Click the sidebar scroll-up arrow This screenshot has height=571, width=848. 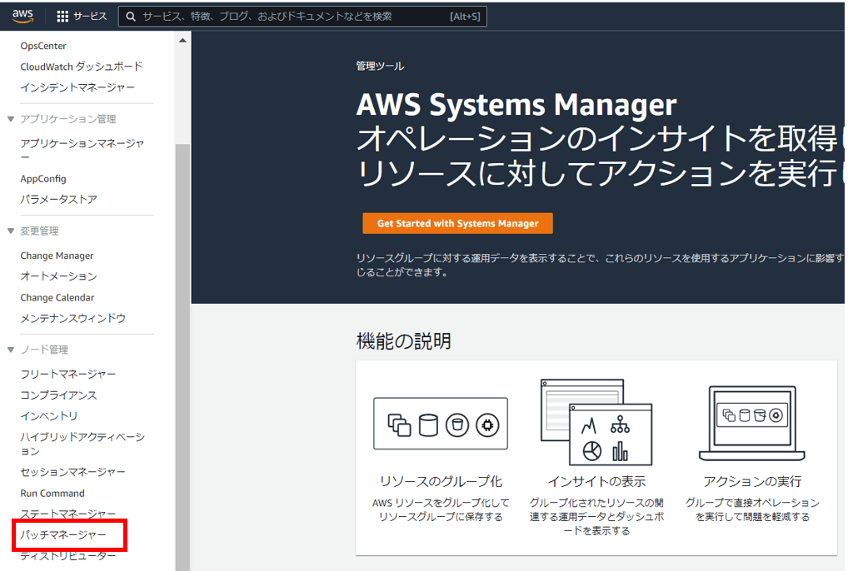click(182, 41)
